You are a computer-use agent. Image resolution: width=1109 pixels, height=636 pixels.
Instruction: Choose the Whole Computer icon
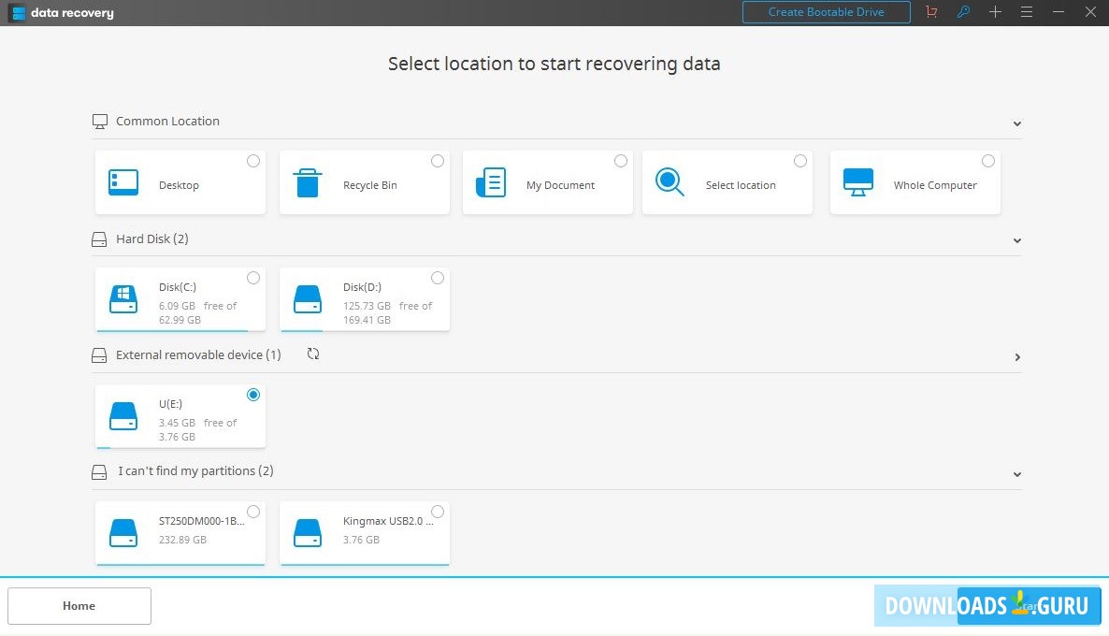point(857,181)
